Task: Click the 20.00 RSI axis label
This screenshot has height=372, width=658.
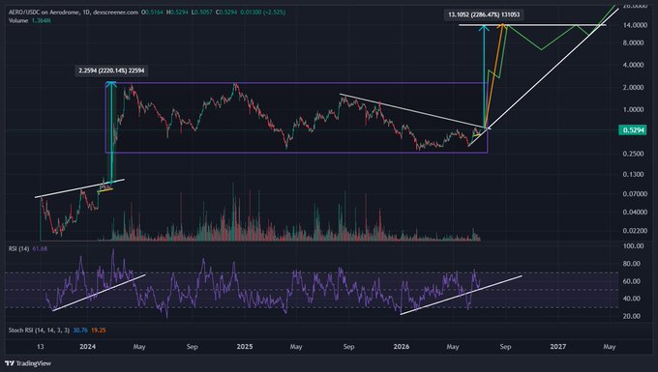Action: coord(633,316)
